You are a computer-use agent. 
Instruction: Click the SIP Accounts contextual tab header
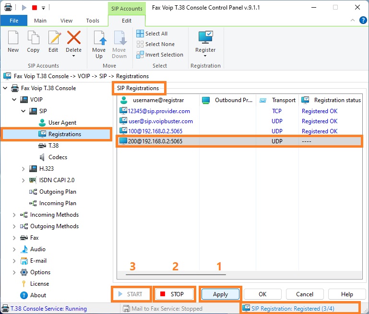(x=127, y=9)
